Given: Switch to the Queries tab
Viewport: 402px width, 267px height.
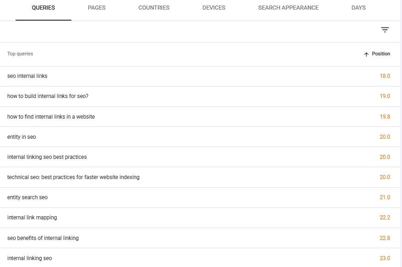Looking at the screenshot, I should click(x=43, y=8).
